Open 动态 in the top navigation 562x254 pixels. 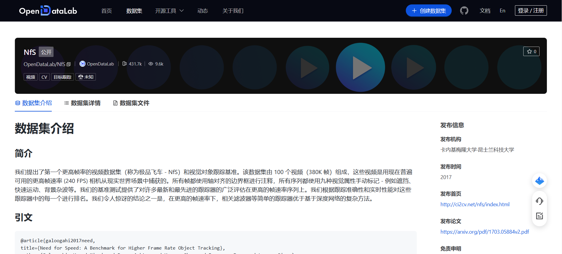point(203,11)
